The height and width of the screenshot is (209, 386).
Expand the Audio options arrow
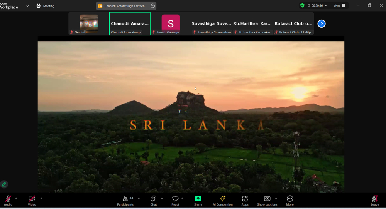click(16, 199)
